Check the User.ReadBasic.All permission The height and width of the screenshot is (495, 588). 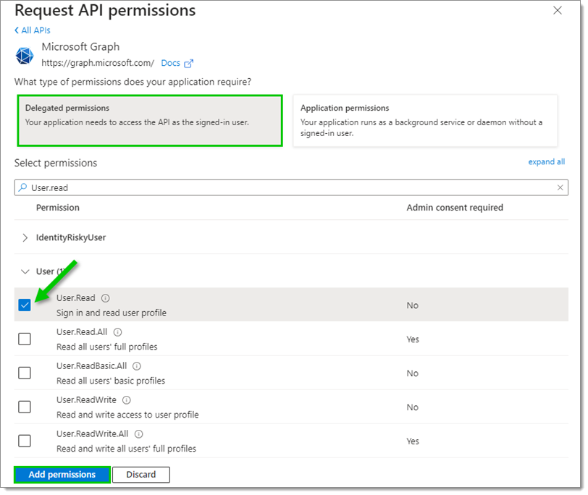[x=25, y=373]
